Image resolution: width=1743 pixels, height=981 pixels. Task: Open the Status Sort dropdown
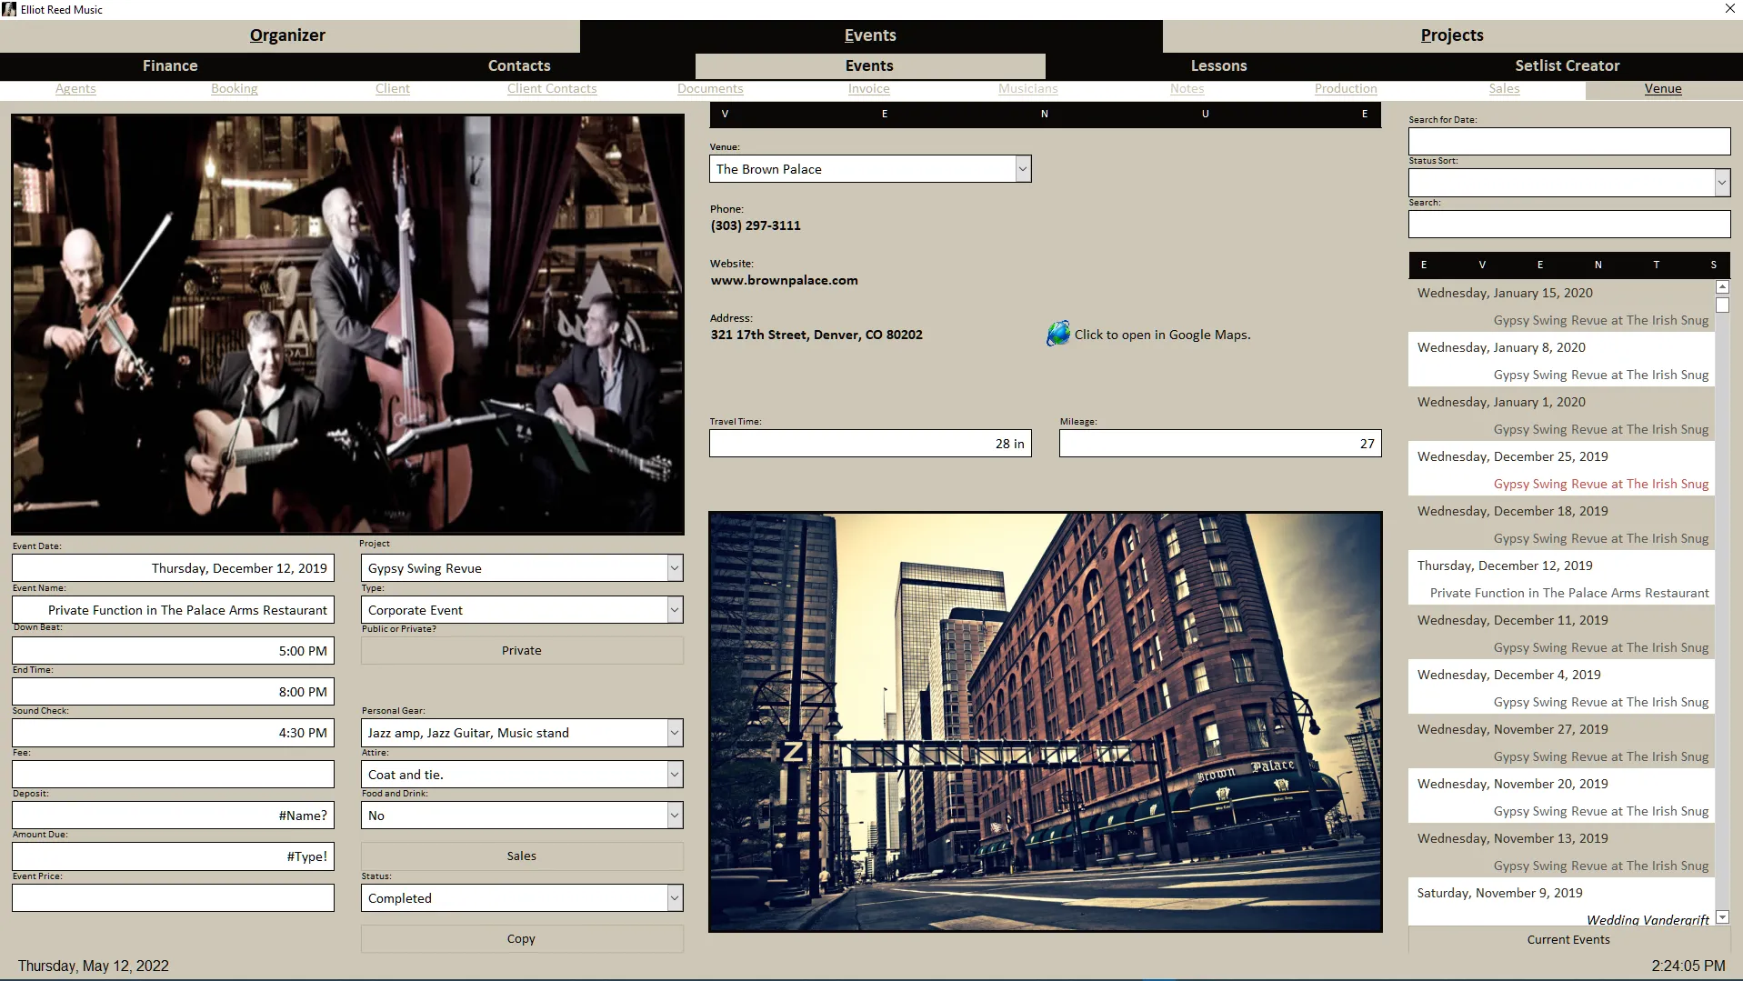(x=1722, y=182)
